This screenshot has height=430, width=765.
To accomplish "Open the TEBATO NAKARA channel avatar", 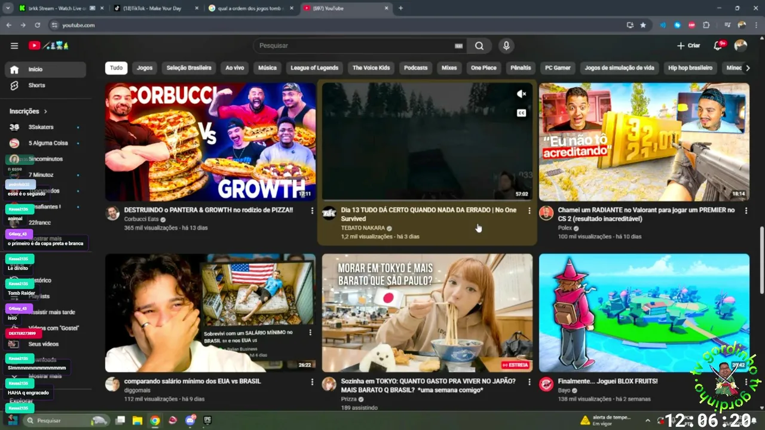I will [329, 213].
